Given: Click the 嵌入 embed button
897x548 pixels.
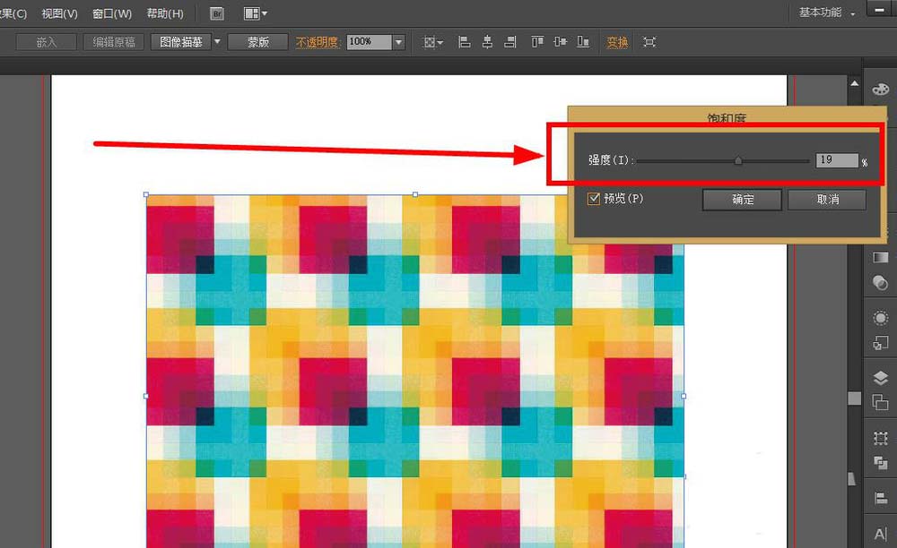Looking at the screenshot, I should point(47,42).
